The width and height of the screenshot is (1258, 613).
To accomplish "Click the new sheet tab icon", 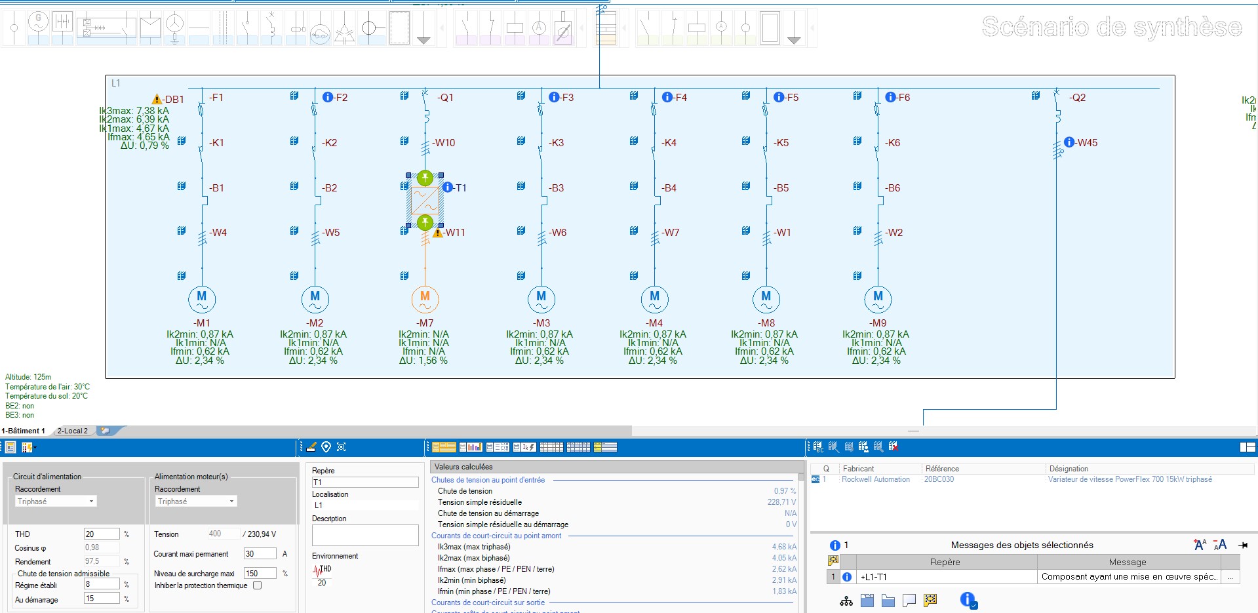I will 104,431.
